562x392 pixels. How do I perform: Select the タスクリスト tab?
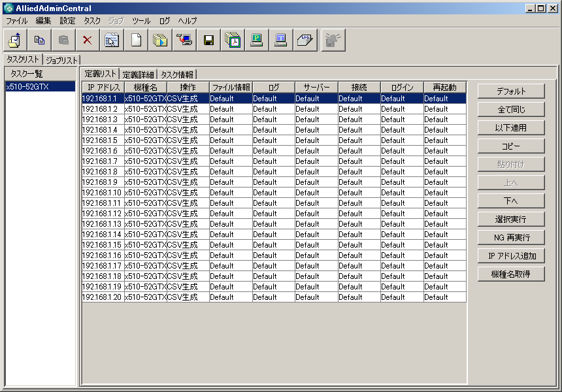23,59
